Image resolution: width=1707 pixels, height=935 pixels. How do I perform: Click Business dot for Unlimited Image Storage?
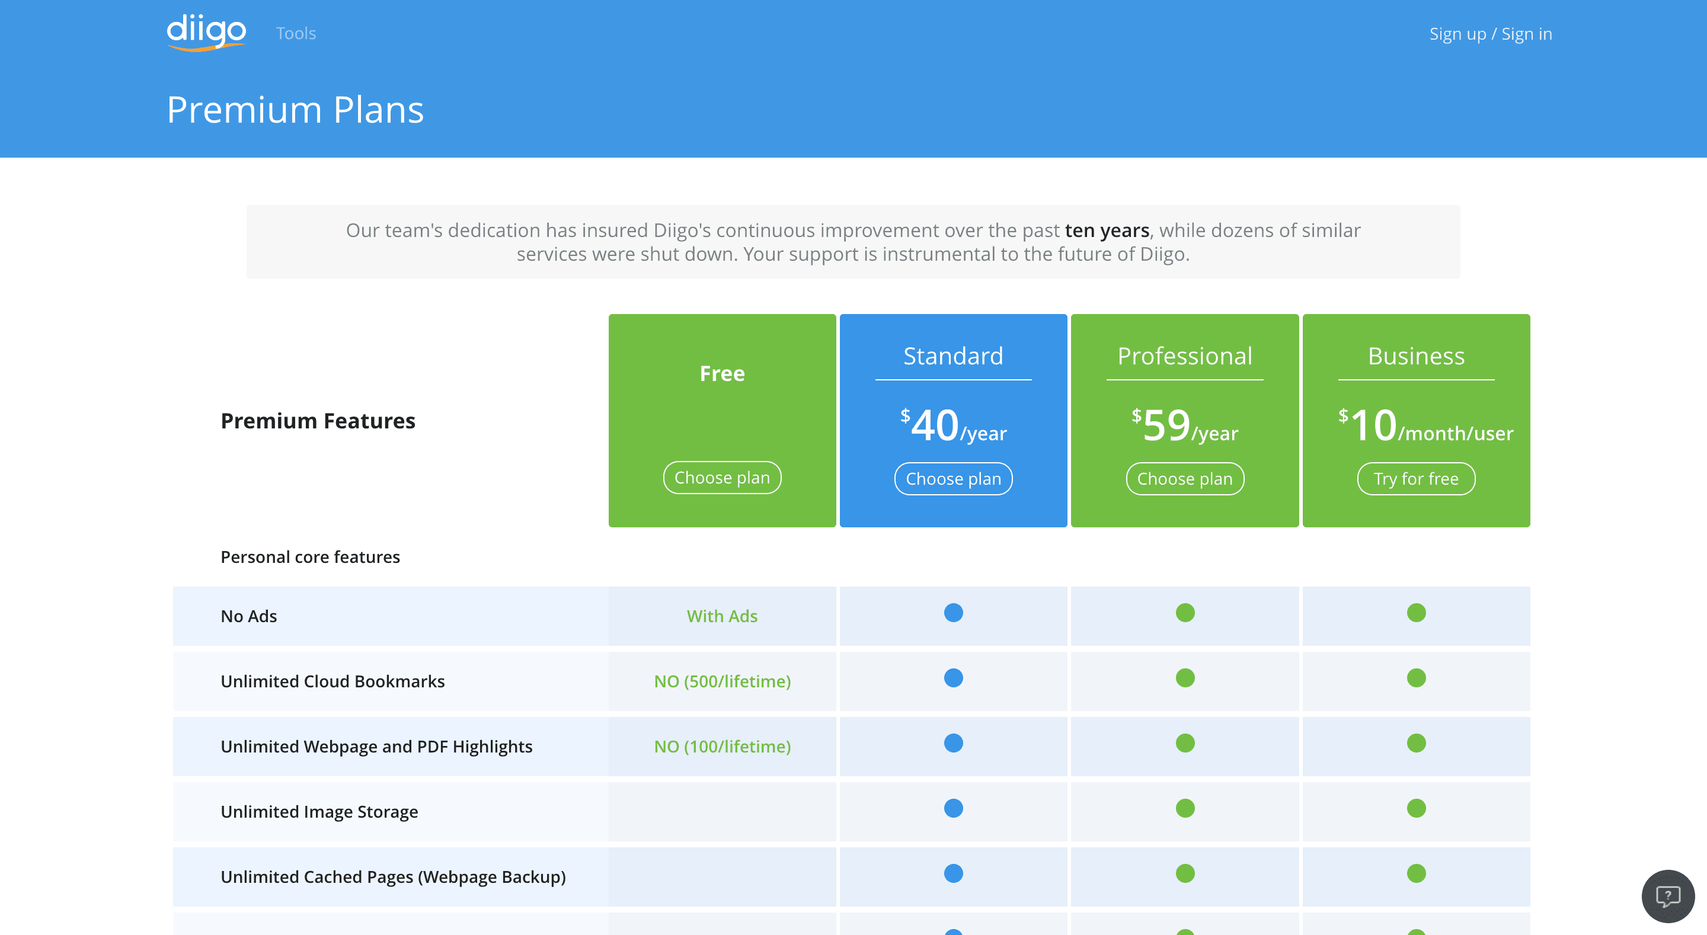point(1416,808)
